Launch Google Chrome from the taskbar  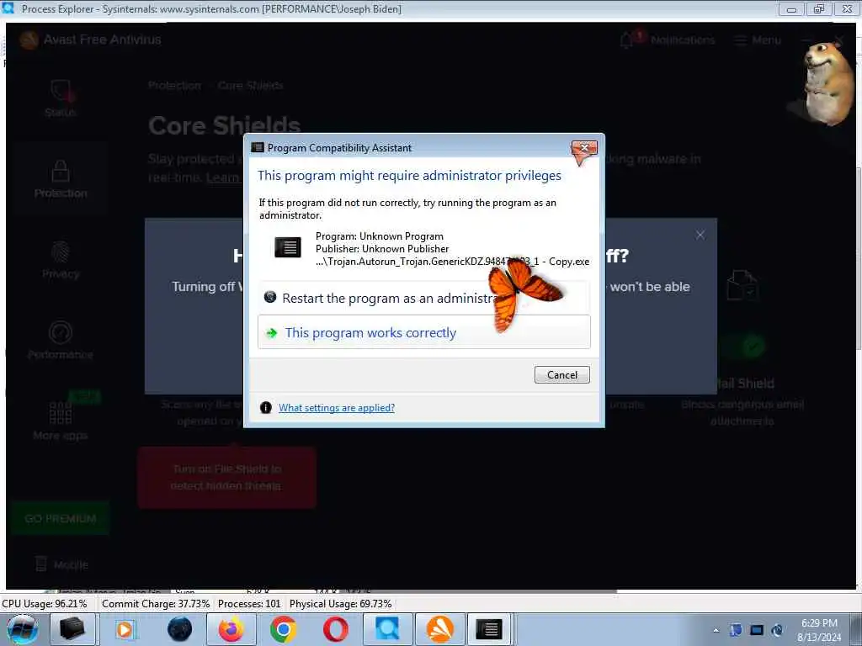click(283, 629)
